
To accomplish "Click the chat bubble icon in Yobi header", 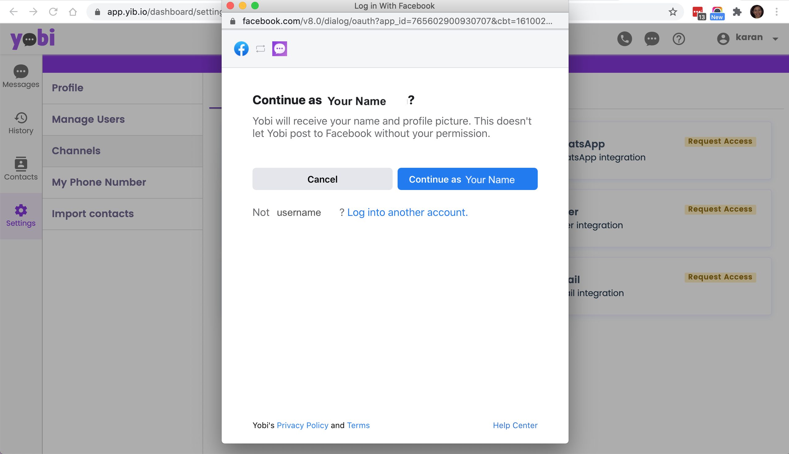I will point(652,39).
